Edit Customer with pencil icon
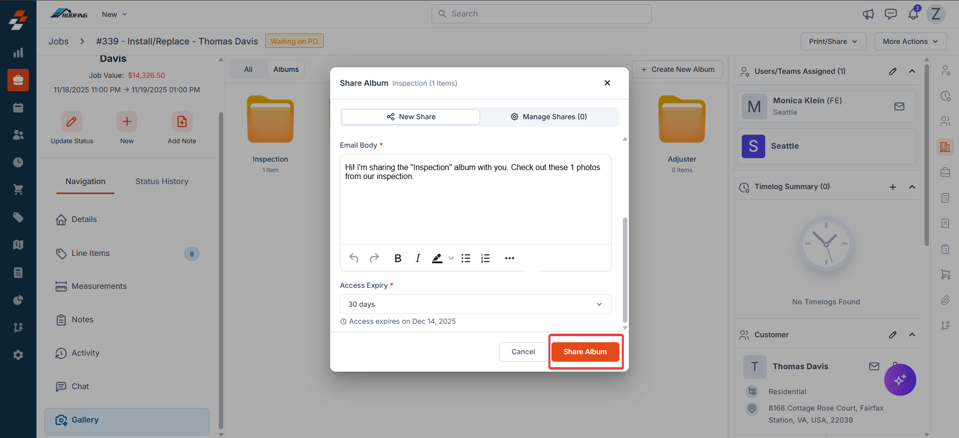Screen dimensions: 959x438 pos(893,335)
